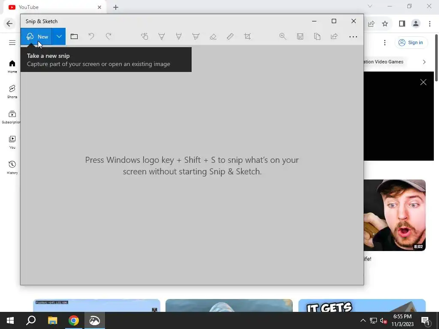The height and width of the screenshot is (329, 439).
Task: Click Sign in on YouTube
Action: point(411,42)
